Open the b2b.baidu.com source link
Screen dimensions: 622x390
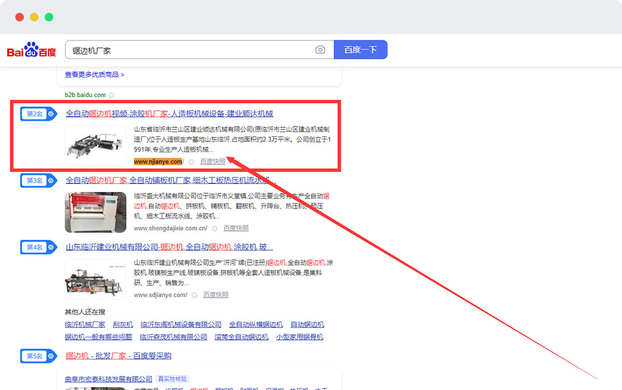(x=85, y=95)
